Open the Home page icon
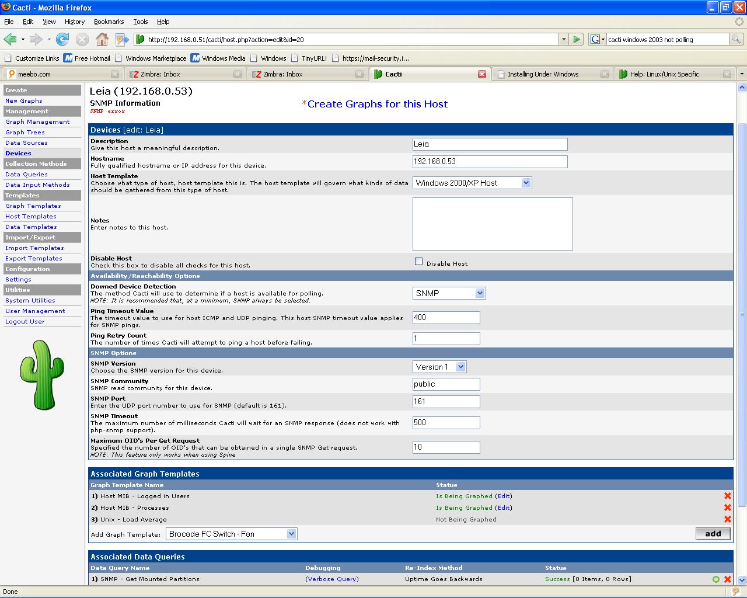 102,39
